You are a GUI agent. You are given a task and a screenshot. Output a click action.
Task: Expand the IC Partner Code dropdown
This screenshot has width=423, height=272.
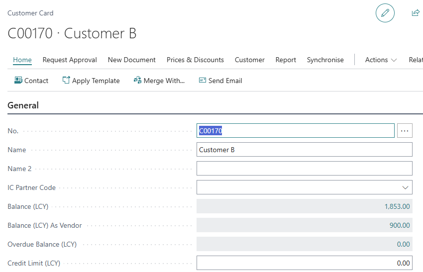click(x=405, y=187)
